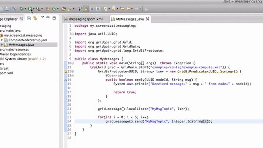Image resolution: width=263 pixels, height=148 pixels.
Task: Toggle Skip All Breakpoints icon
Action: pos(14,9)
